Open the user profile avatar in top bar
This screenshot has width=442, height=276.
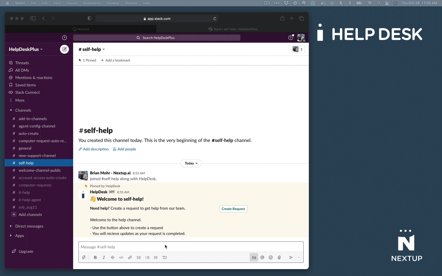tap(301, 38)
